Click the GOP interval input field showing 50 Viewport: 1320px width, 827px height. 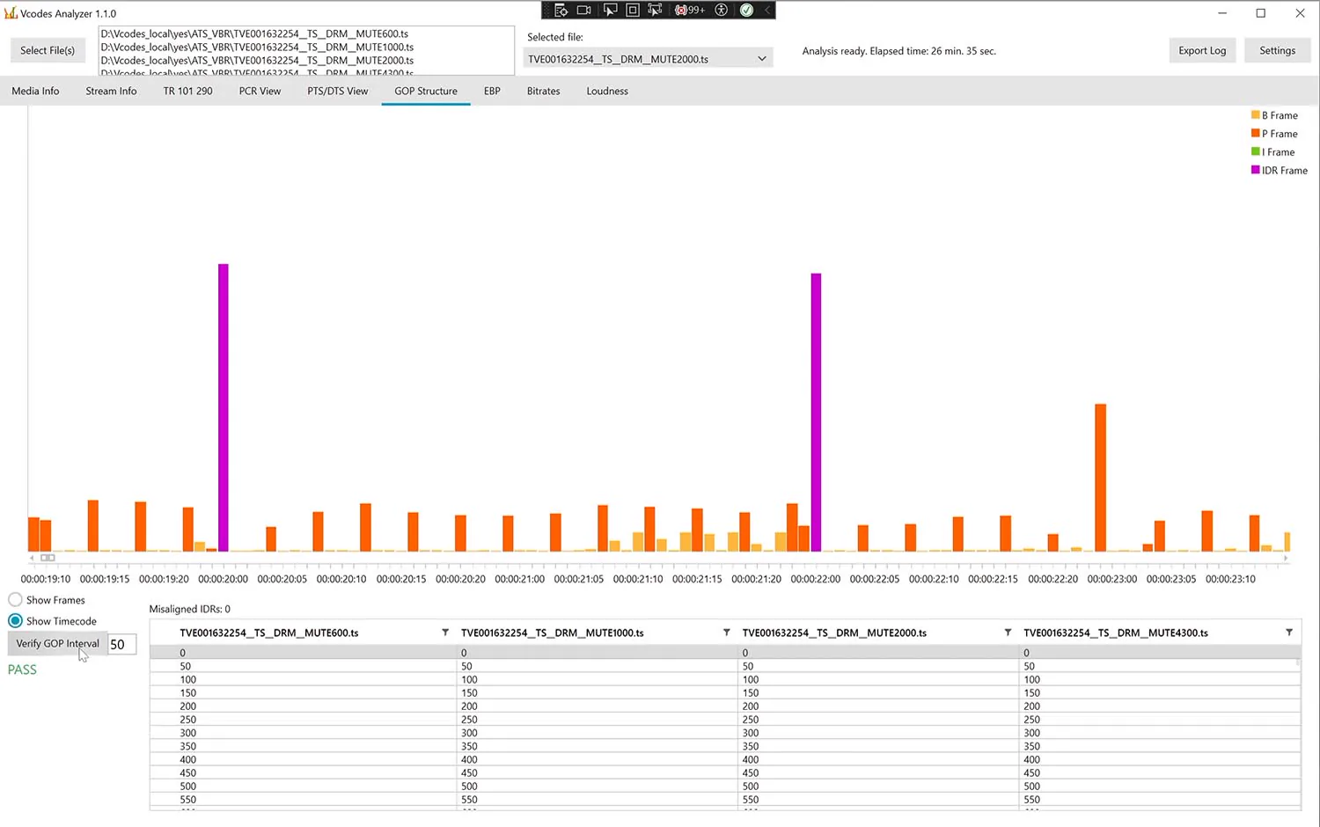(122, 644)
